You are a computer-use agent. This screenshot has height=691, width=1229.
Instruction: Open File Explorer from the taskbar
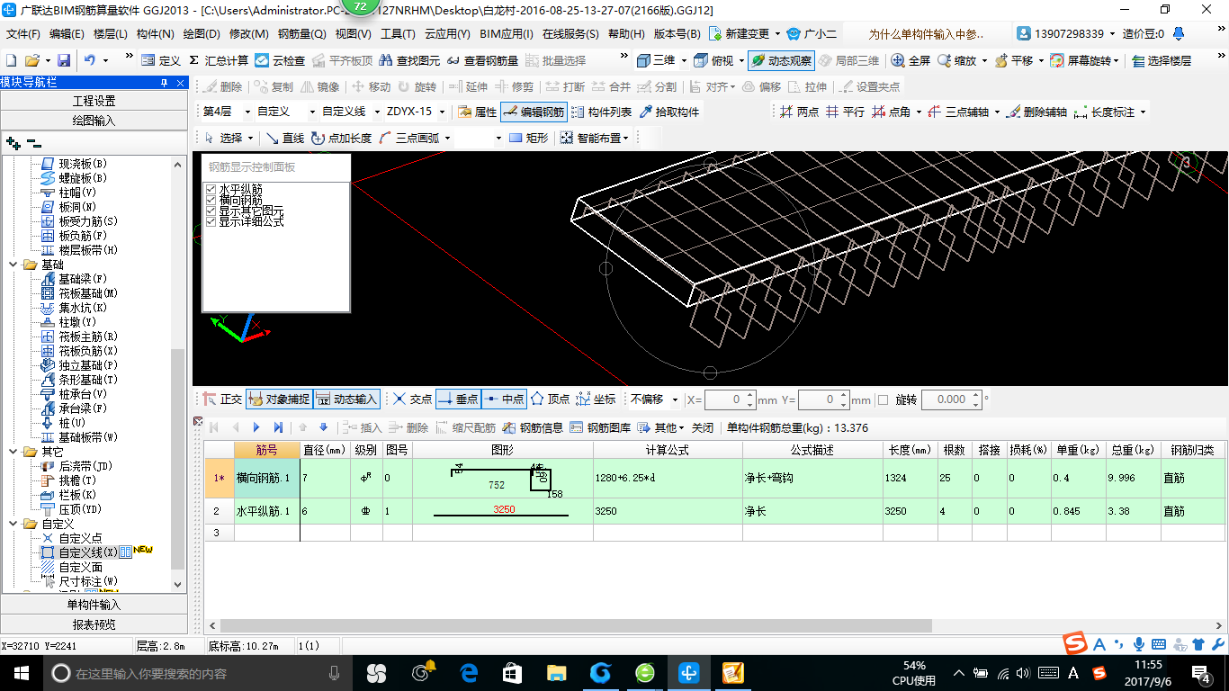click(x=557, y=672)
